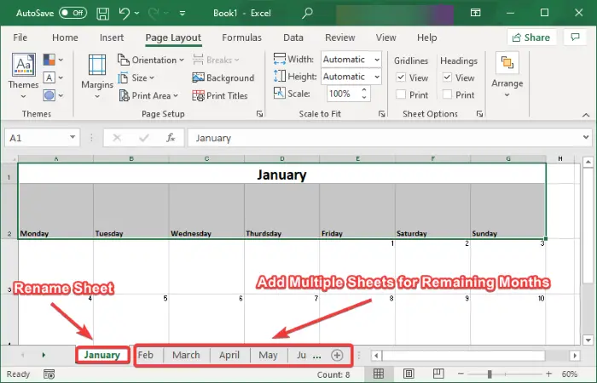Show more sheets via ellipsis
This screenshot has width=597, height=383.
(x=316, y=356)
